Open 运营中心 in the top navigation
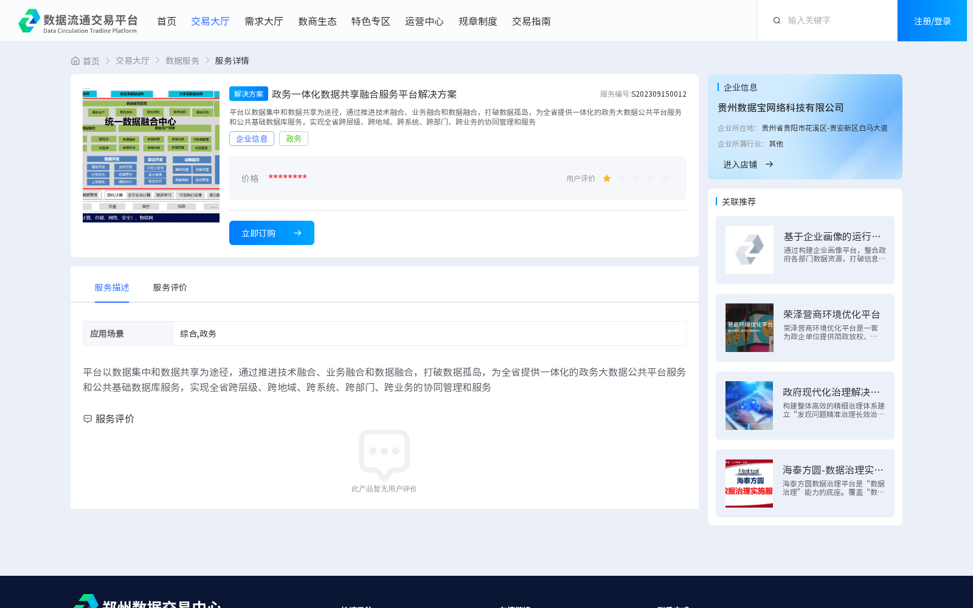Image resolution: width=973 pixels, height=608 pixels. tap(424, 21)
